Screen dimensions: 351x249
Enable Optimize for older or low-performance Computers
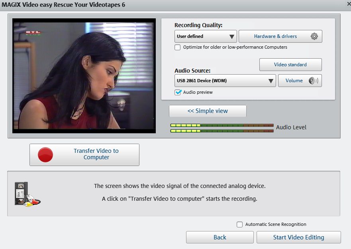tap(178, 47)
